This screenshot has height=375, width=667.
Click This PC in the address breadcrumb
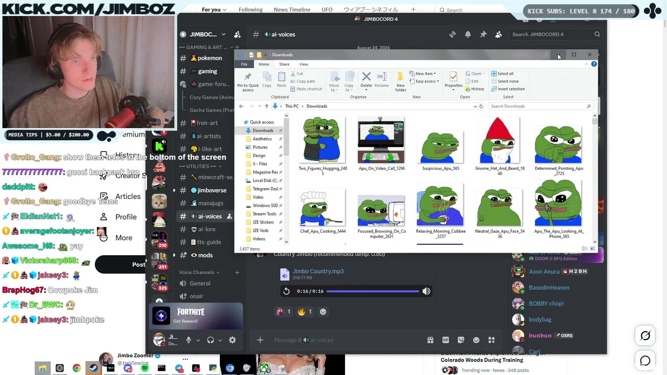tap(292, 106)
